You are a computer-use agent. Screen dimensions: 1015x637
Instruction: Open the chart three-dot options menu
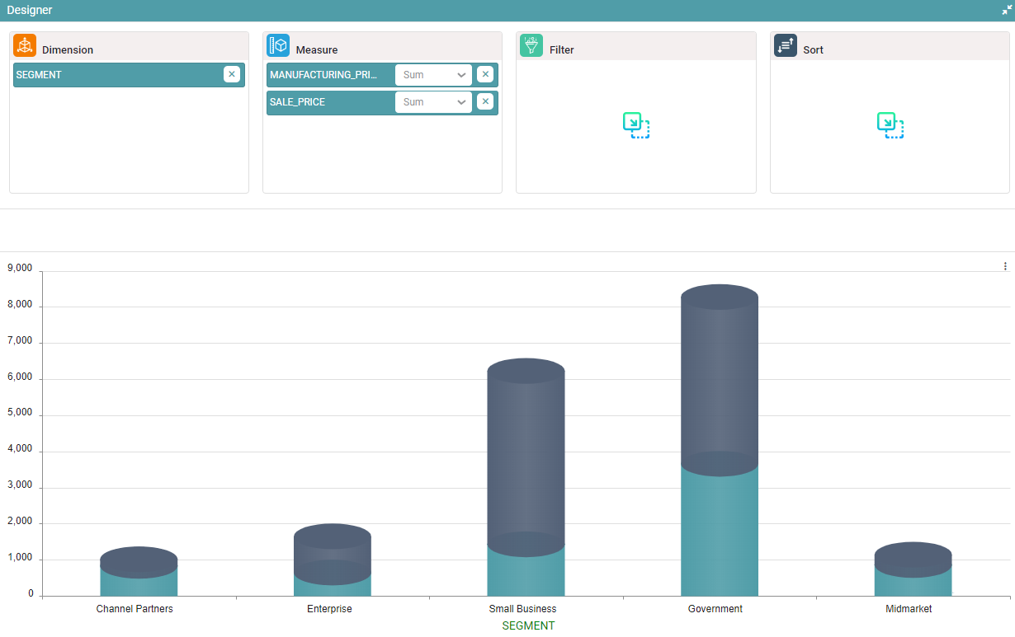[x=1005, y=266]
